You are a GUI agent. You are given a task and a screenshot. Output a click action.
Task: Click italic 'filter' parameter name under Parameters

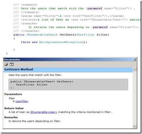coord(12,98)
